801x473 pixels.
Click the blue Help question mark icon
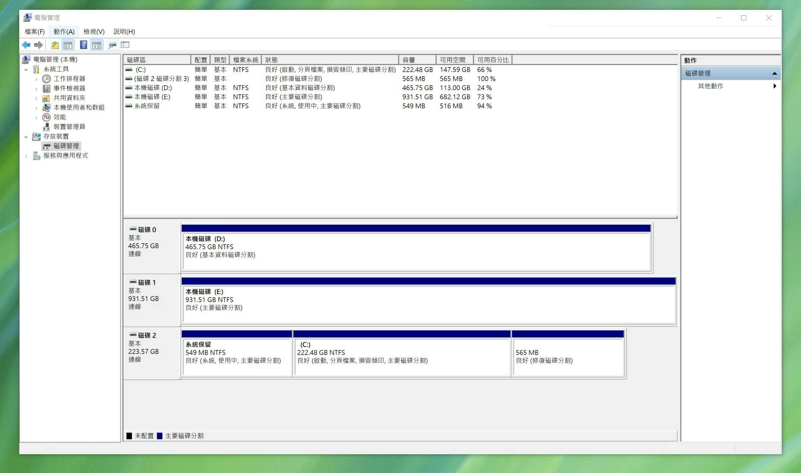point(83,45)
